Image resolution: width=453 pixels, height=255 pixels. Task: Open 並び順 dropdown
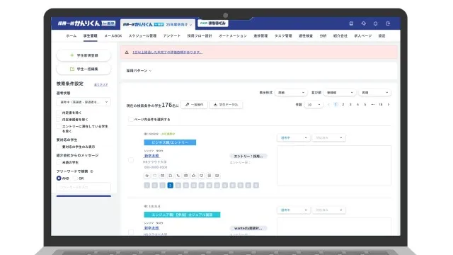(x=340, y=93)
